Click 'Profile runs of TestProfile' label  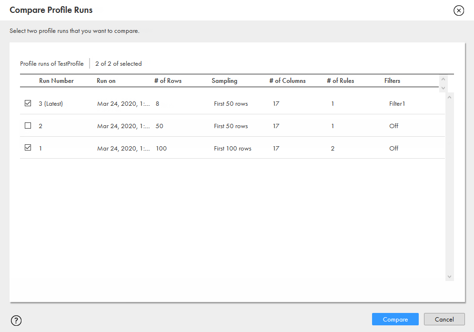coord(52,64)
